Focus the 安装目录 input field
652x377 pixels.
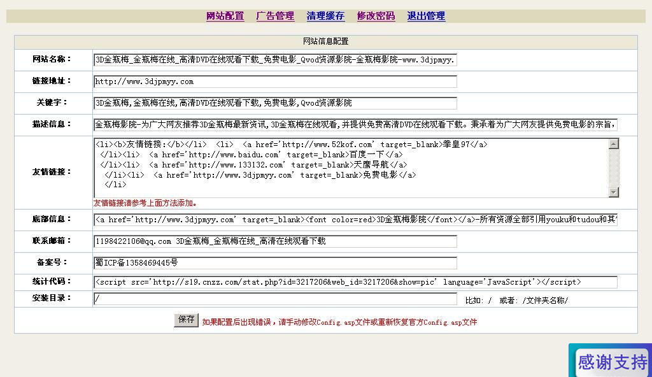tap(275, 299)
